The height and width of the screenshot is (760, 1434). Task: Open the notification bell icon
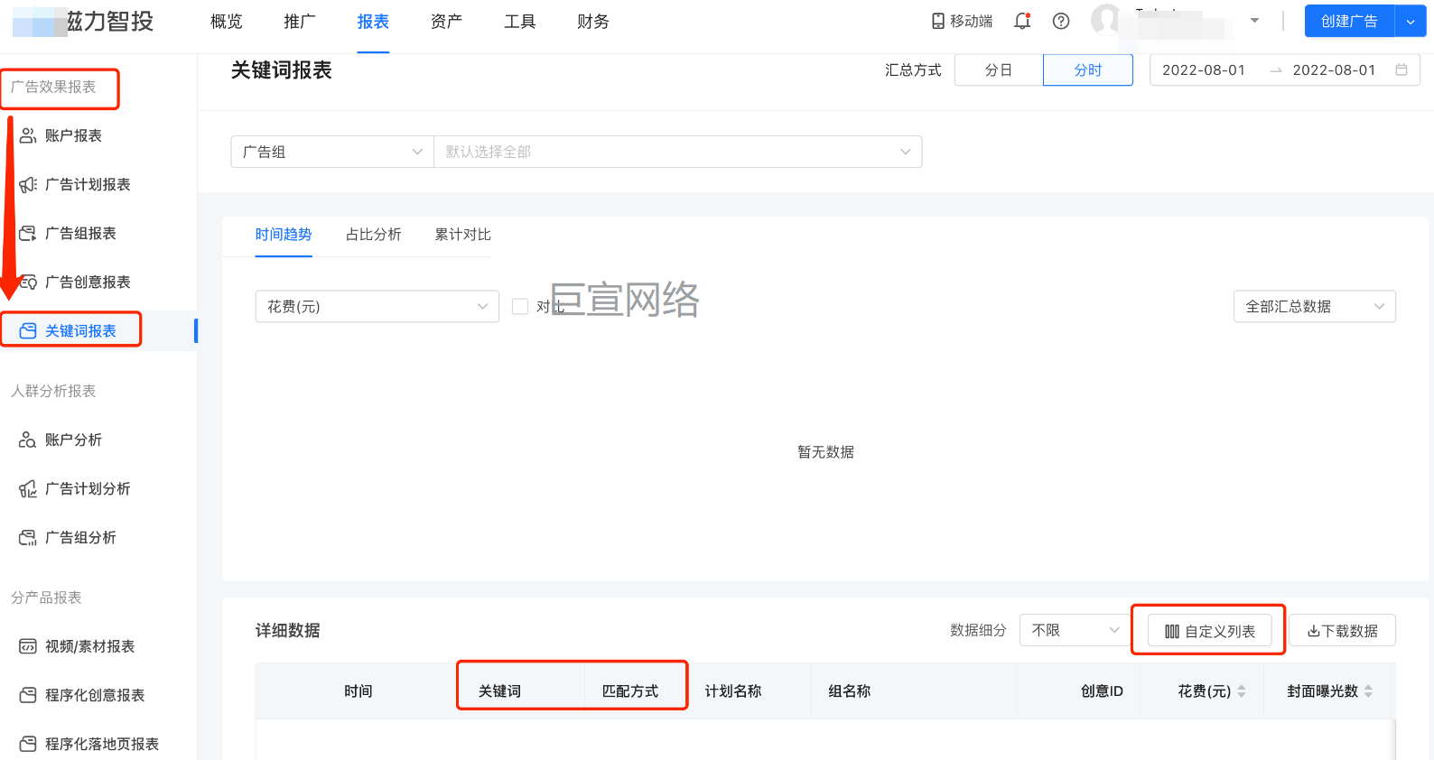(1022, 21)
